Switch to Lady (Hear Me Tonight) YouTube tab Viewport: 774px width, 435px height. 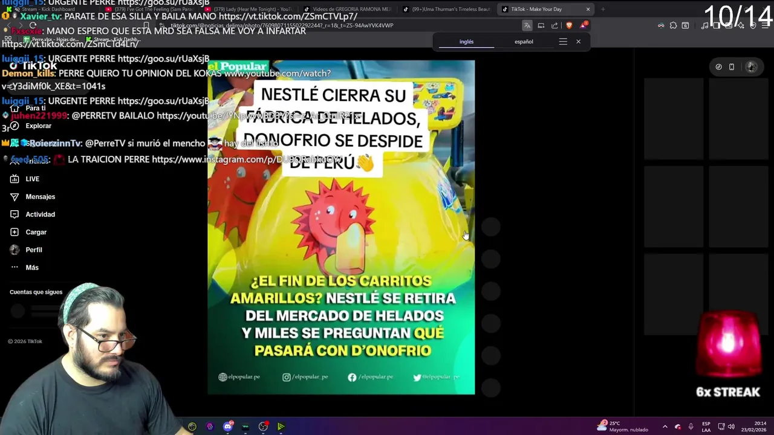point(248,9)
